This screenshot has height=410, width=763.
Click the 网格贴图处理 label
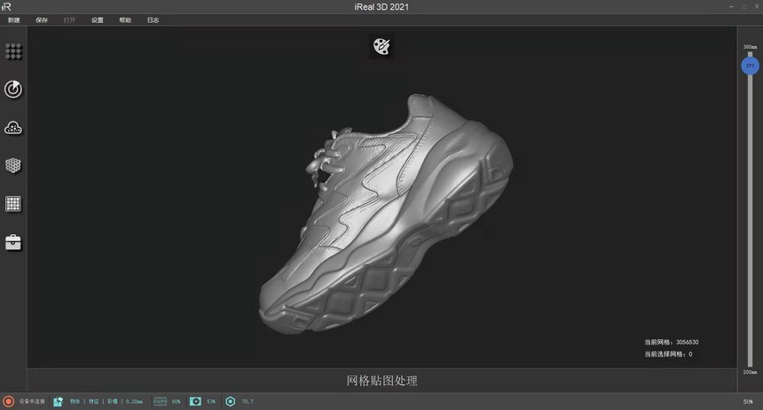pyautogui.click(x=382, y=381)
